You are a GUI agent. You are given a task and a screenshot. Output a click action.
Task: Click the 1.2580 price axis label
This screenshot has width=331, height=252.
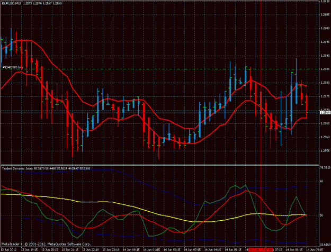(325, 83)
